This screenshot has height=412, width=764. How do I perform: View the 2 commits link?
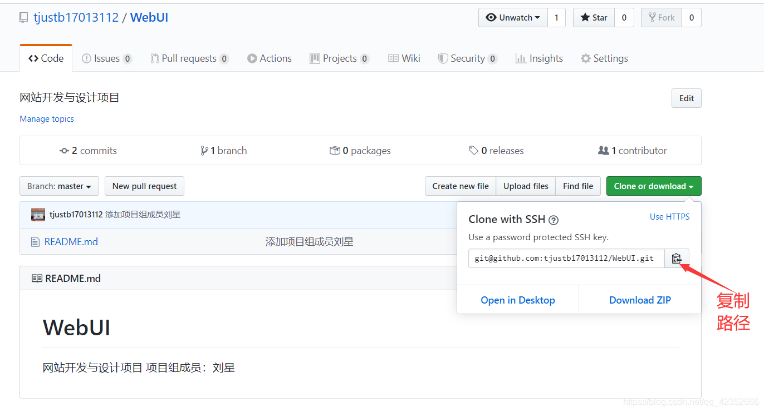[88, 151]
